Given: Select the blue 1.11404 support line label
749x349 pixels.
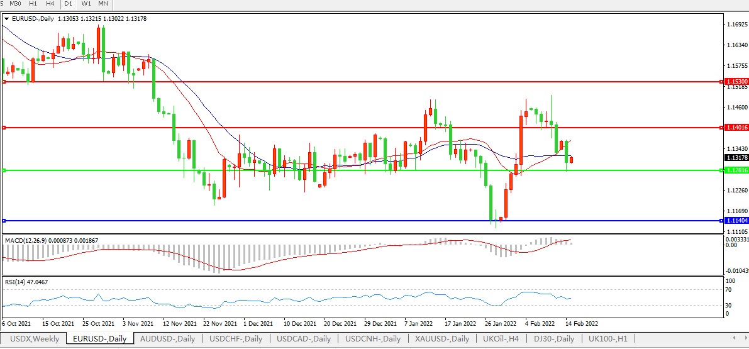Looking at the screenshot, I should (736, 221).
